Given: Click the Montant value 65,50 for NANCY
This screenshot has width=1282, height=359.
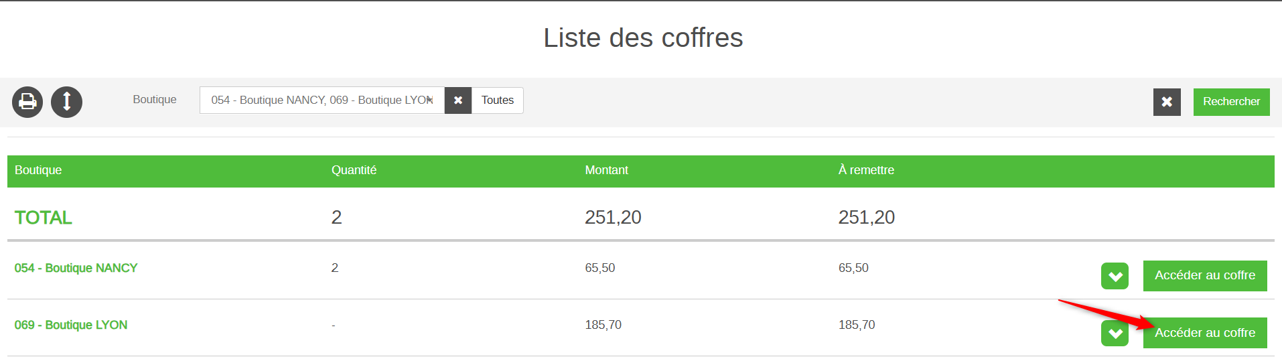Looking at the screenshot, I should [599, 268].
